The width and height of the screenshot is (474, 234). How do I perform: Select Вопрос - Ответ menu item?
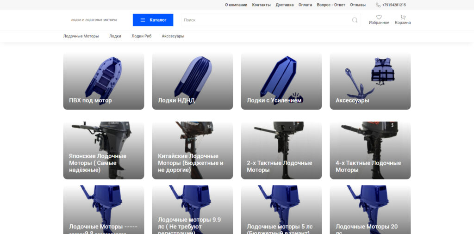point(331,5)
